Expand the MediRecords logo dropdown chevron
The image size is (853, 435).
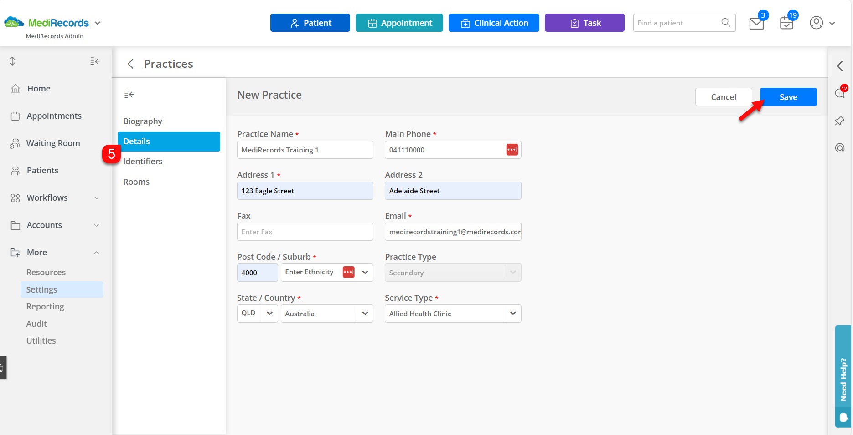(x=98, y=23)
